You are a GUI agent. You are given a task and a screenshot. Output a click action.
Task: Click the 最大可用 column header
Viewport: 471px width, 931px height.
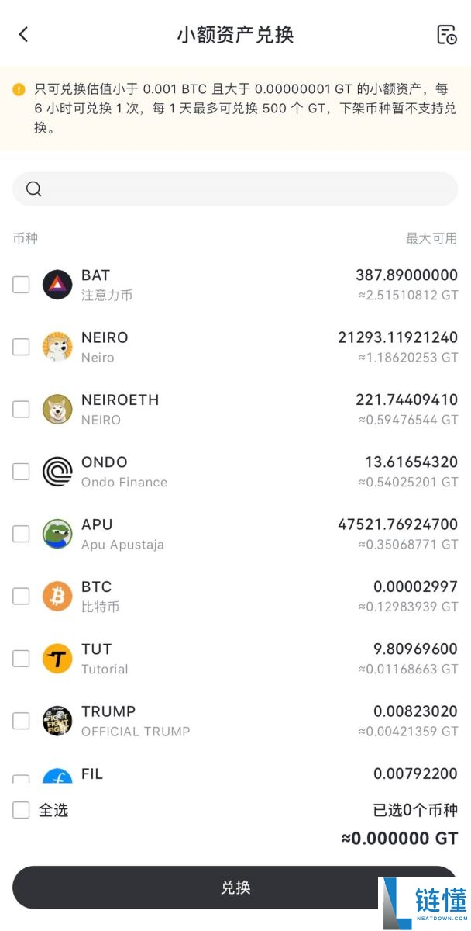pyautogui.click(x=431, y=238)
